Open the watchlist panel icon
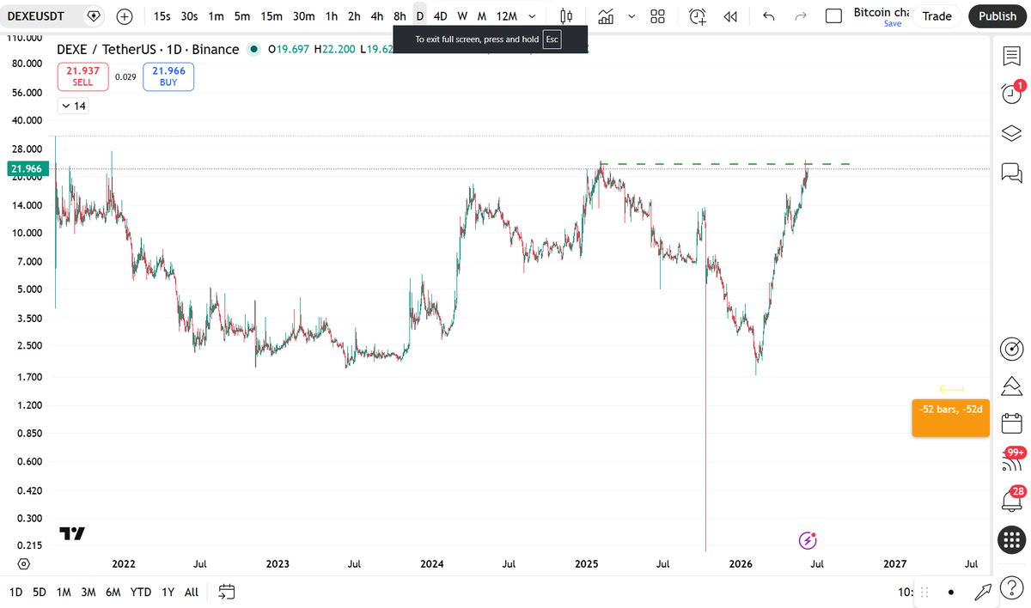 pyautogui.click(x=1011, y=56)
